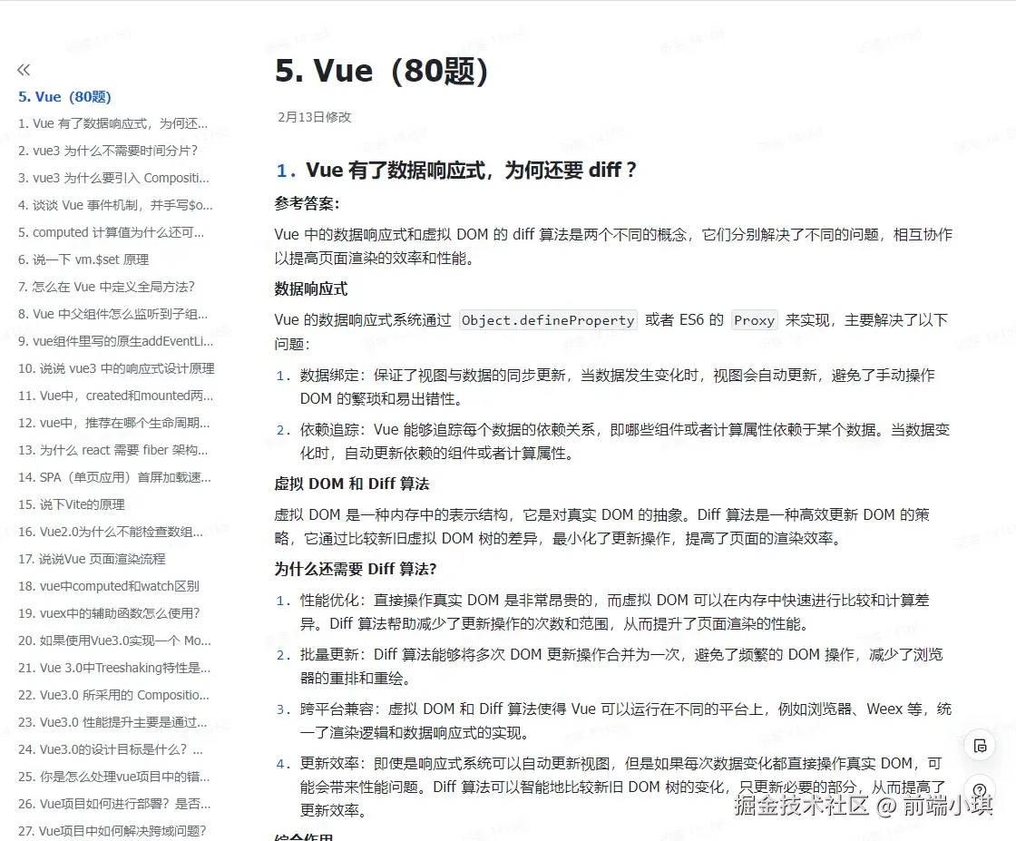Go to outline item 13. react 需要 fiber 架构
Viewport: 1016px width, 841px height.
(x=112, y=450)
